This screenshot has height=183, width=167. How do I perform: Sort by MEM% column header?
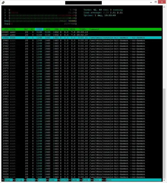pyautogui.click(x=72, y=29)
